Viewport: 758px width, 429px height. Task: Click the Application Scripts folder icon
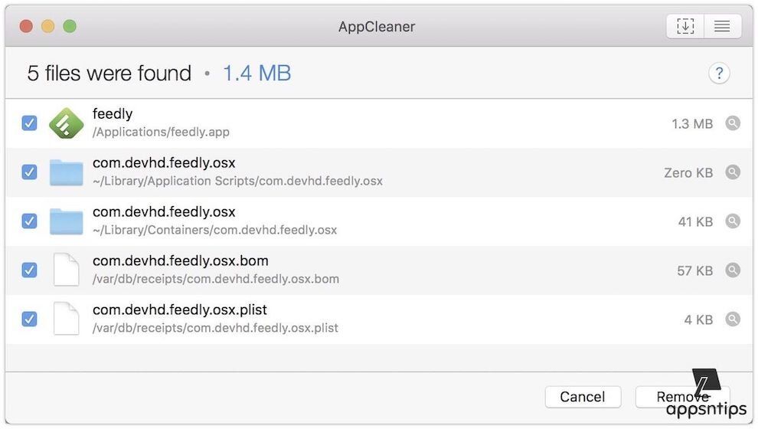(x=66, y=172)
